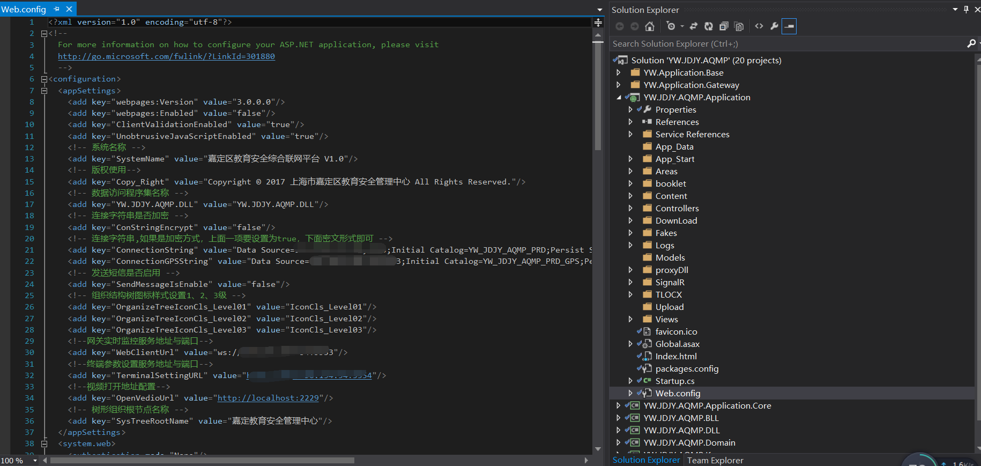The height and width of the screenshot is (466, 981).
Task: Click the Forward arrow in Solution Explorer toolbar
Action: pos(635,26)
